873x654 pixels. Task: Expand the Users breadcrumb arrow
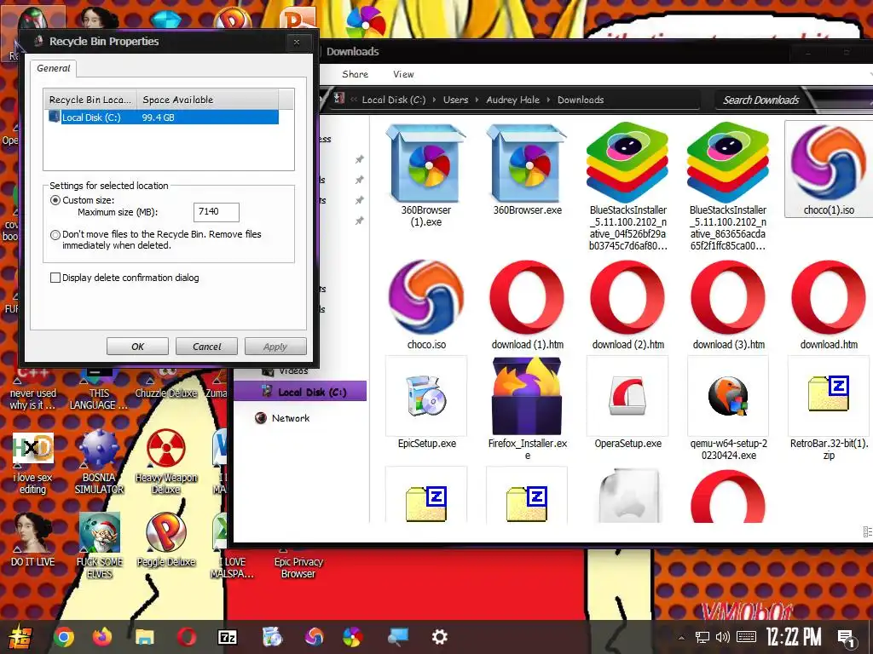coord(477,100)
